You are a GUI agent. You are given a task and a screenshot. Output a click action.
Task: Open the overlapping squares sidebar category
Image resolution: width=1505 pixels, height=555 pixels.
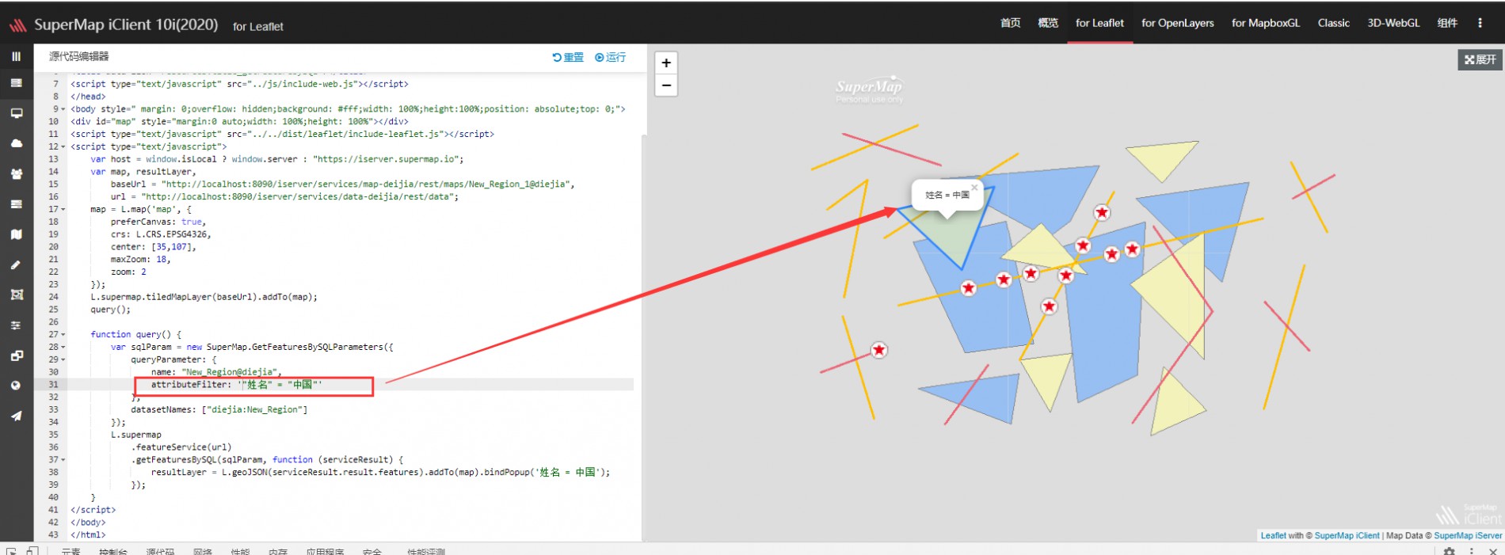tap(16, 355)
